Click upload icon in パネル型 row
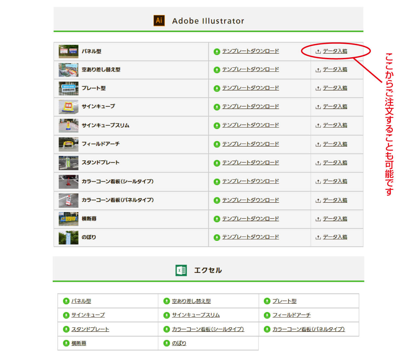The width and height of the screenshot is (419, 358). click(x=318, y=51)
